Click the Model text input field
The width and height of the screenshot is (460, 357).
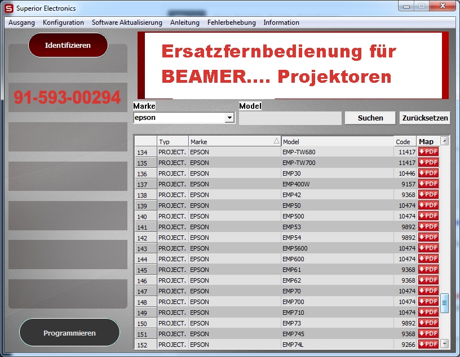pos(290,118)
